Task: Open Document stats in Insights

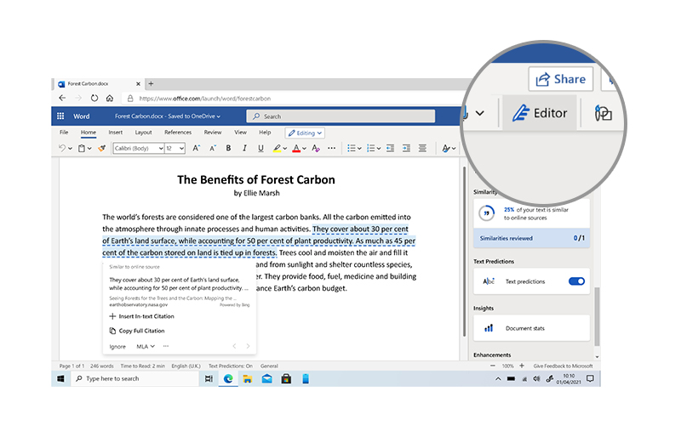Action: 531,328
